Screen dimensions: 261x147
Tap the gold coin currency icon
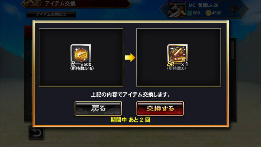click(x=208, y=13)
